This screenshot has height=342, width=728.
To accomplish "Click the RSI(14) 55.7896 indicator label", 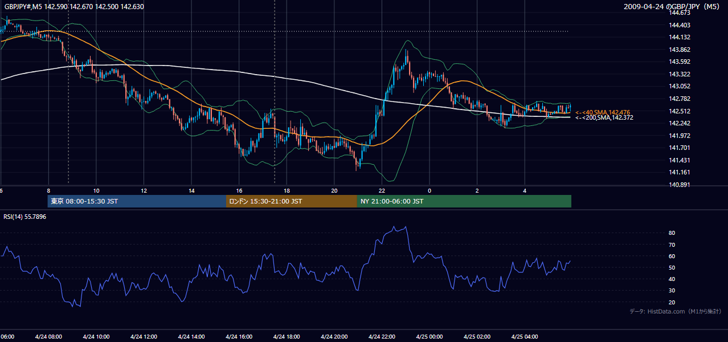I will point(25,217).
